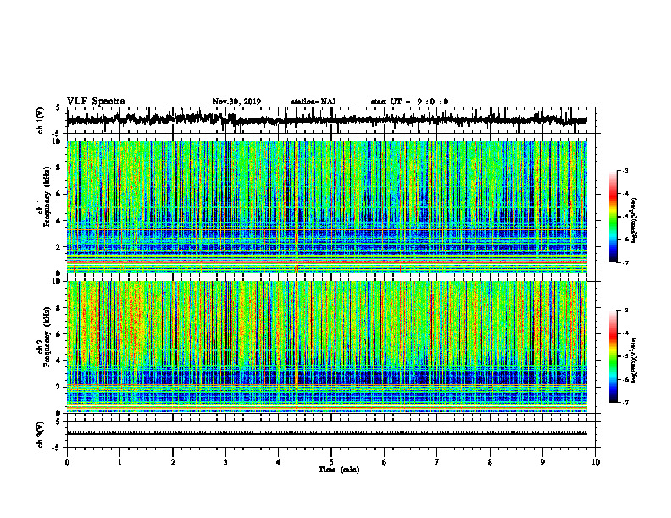The image size is (671, 518).
Task: Click time axis tick label "8"
Action: 490,462
